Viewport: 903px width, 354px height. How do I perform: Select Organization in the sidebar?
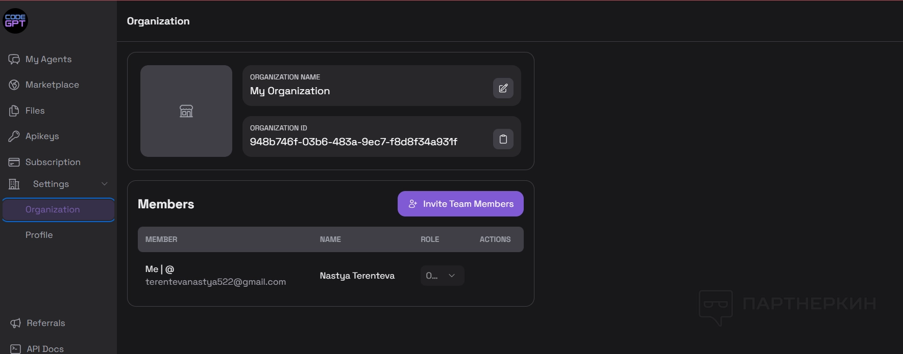[53, 209]
